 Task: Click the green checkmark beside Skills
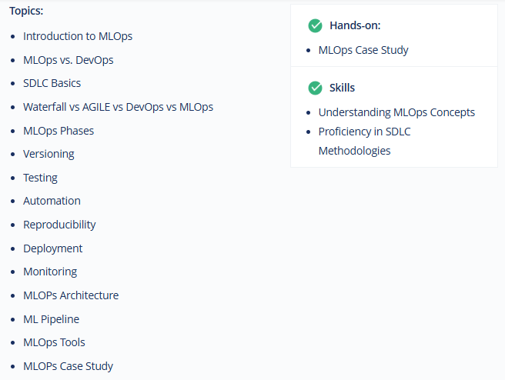(315, 88)
